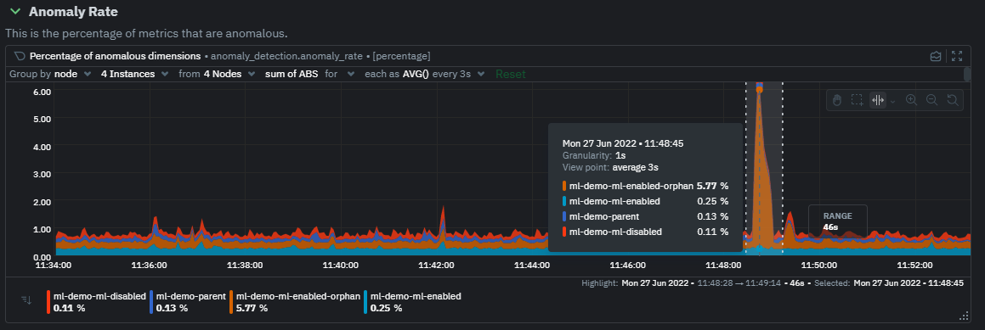Toggle ml-demo-ml-enabled-orphan in the legend

(x=295, y=302)
